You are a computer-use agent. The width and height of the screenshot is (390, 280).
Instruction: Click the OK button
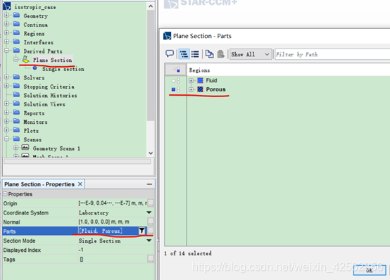[x=370, y=270]
